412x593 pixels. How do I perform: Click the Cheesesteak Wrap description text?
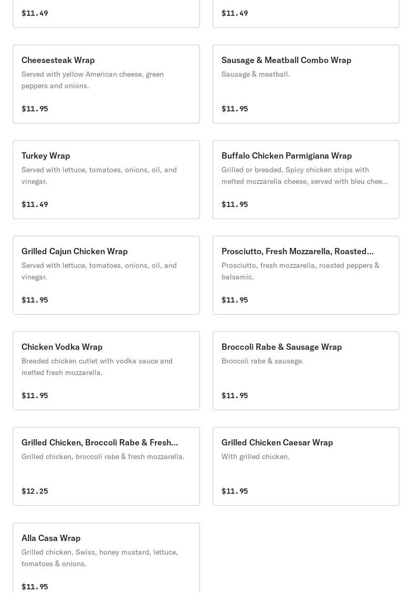[92, 80]
